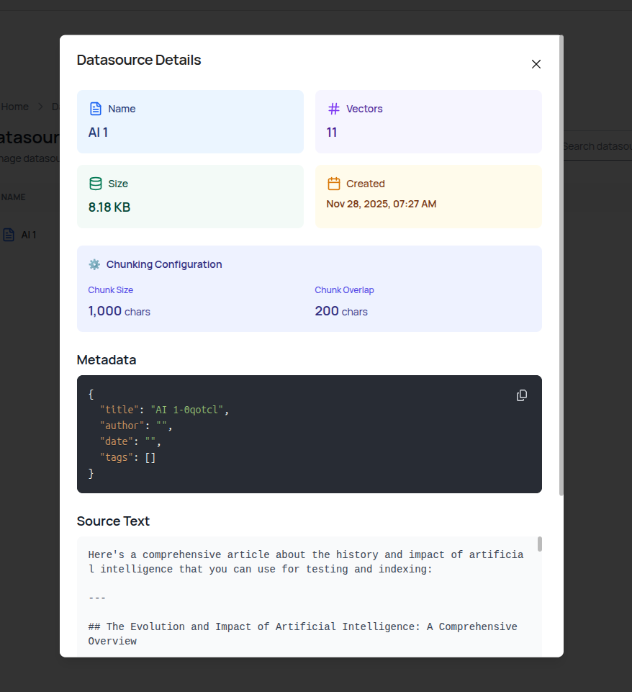The image size is (632, 692).
Task: Select the Metadata section heading
Action: (x=106, y=359)
